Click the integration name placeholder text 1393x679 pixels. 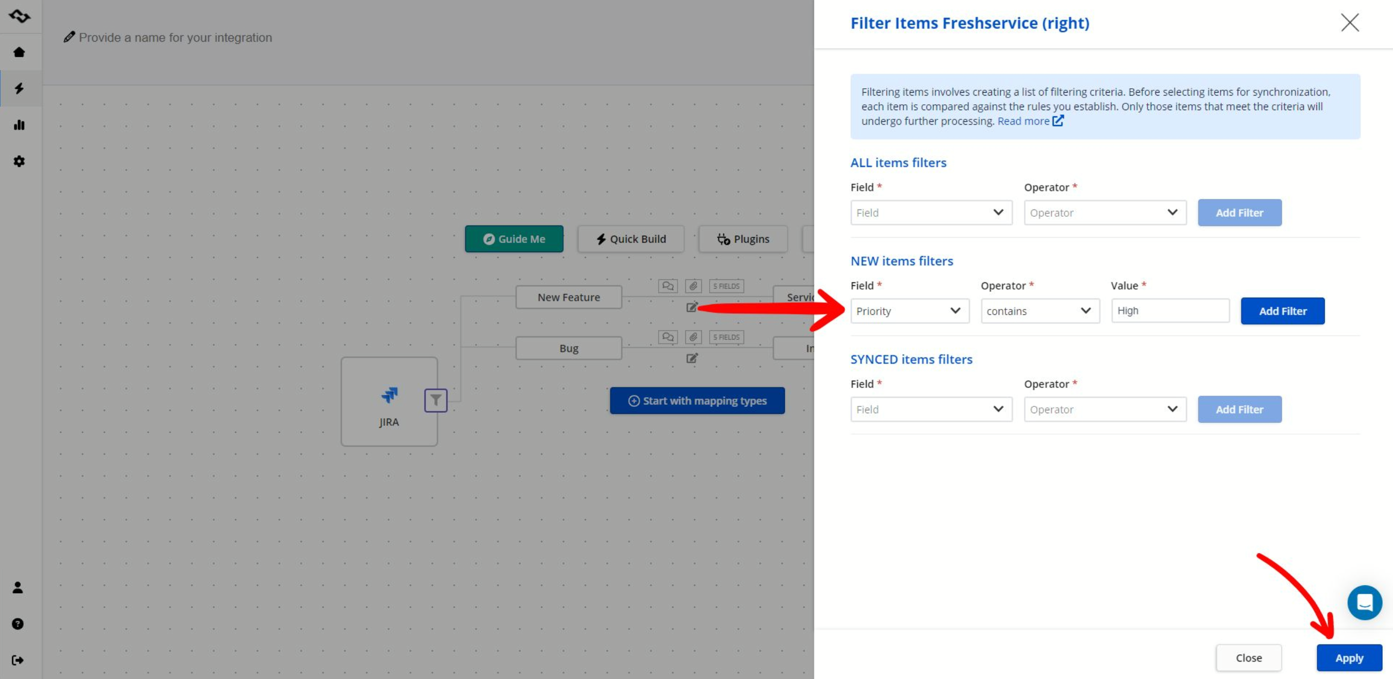pyautogui.click(x=175, y=37)
